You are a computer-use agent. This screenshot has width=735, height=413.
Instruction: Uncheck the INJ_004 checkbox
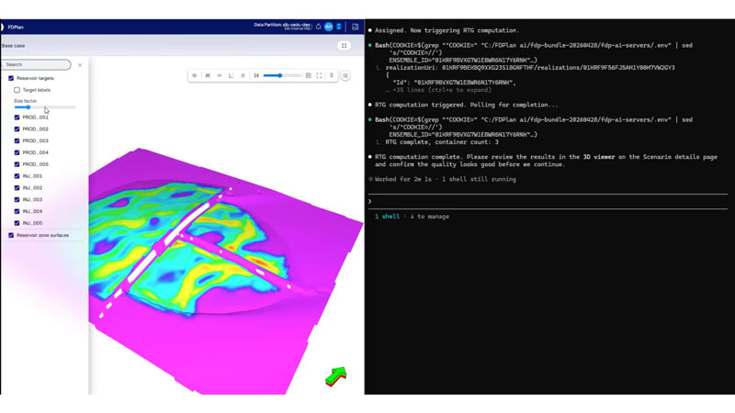pyautogui.click(x=17, y=211)
